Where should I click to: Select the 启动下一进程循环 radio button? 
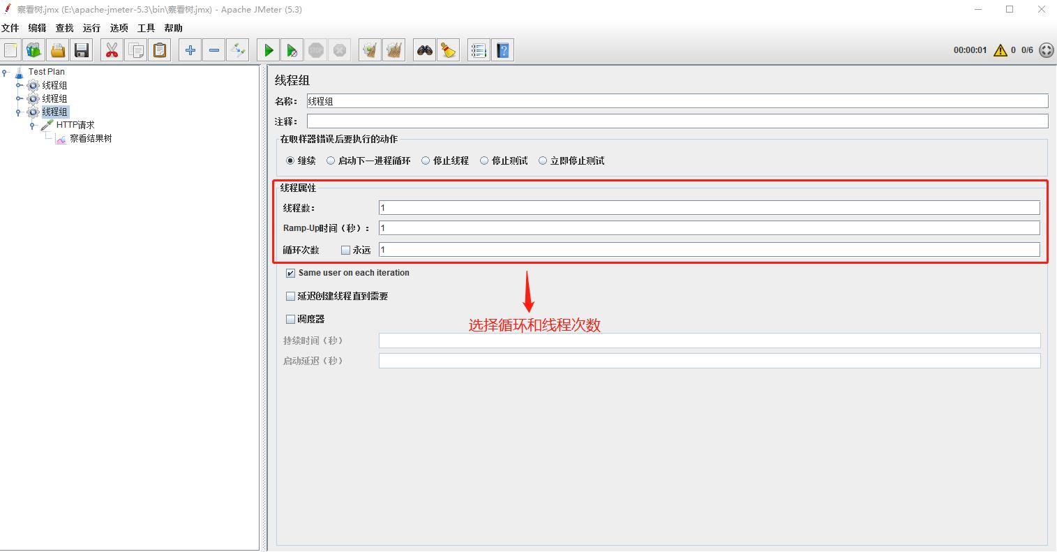[x=331, y=161]
